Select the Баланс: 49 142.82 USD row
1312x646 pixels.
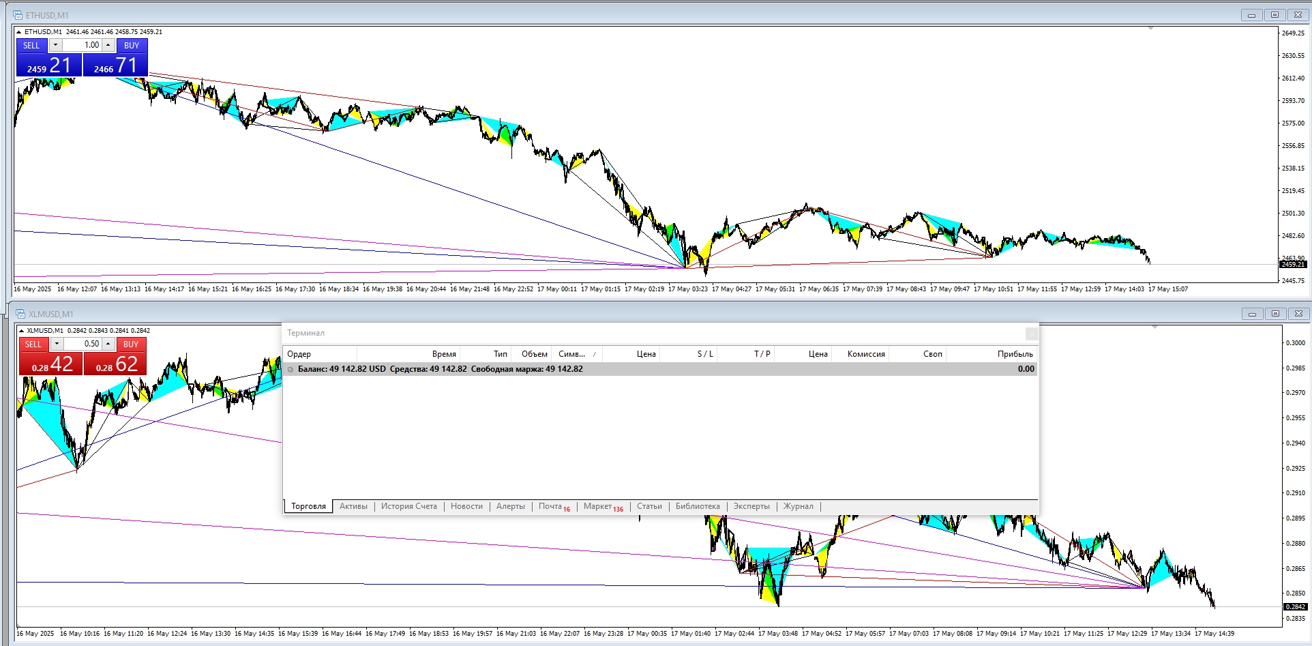[x=660, y=369]
